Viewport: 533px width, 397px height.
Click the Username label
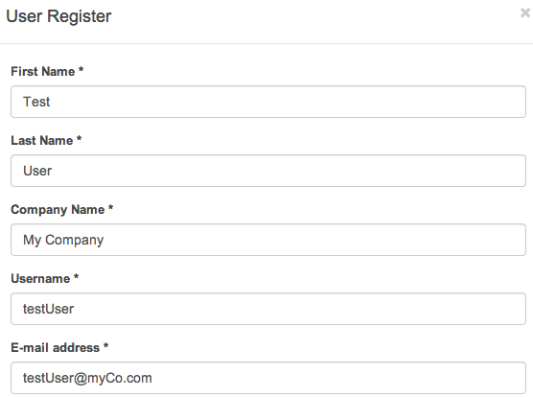point(40,279)
